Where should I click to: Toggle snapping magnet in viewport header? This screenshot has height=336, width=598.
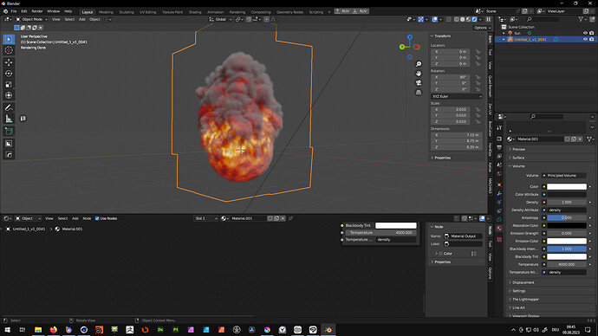(x=249, y=19)
